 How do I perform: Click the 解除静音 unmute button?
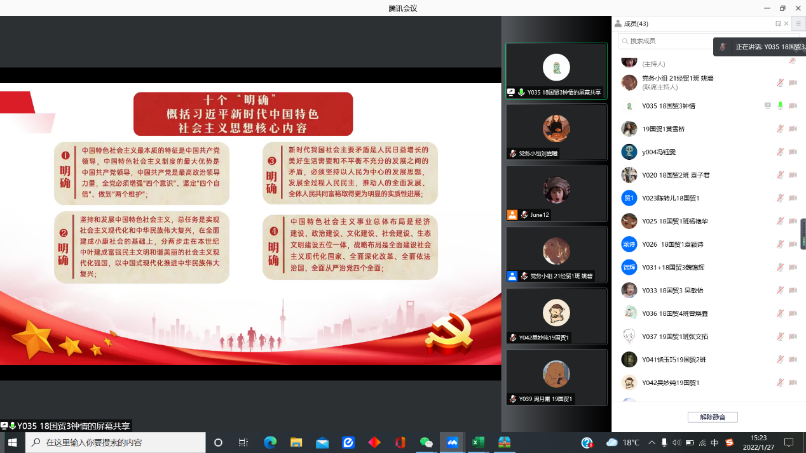(x=712, y=417)
